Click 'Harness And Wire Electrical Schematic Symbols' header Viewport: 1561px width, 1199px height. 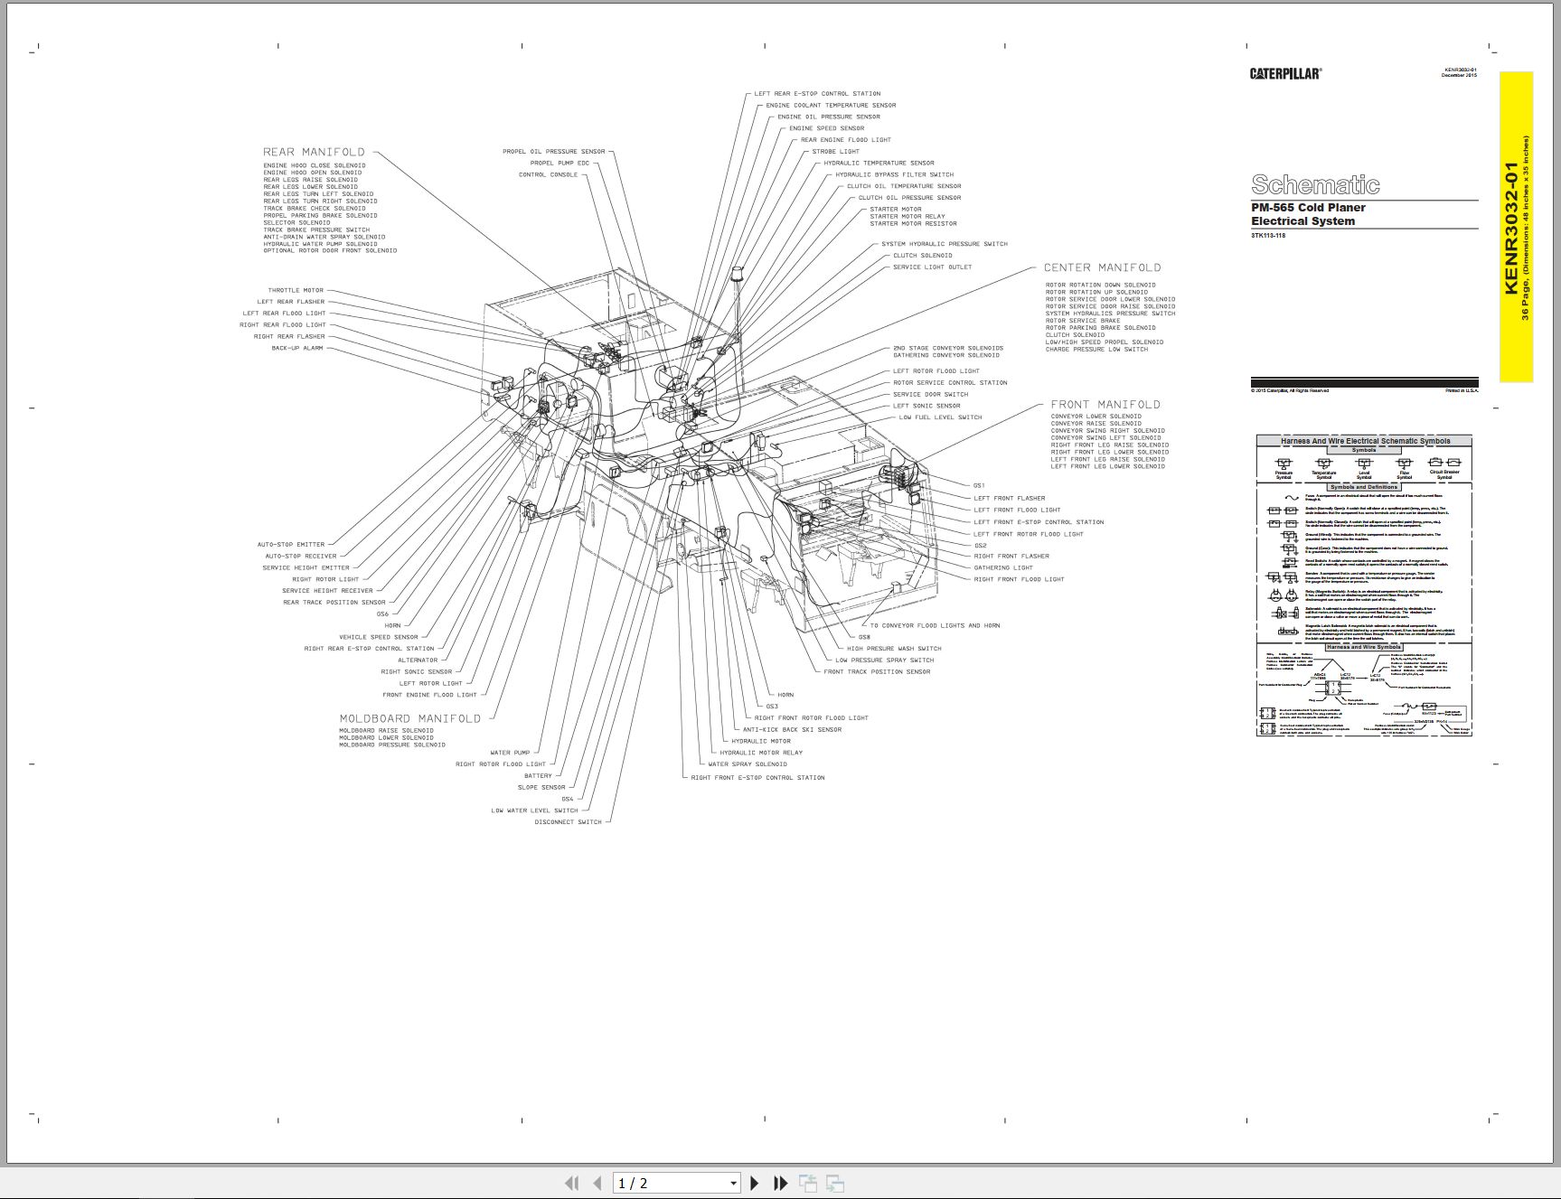coord(1365,441)
